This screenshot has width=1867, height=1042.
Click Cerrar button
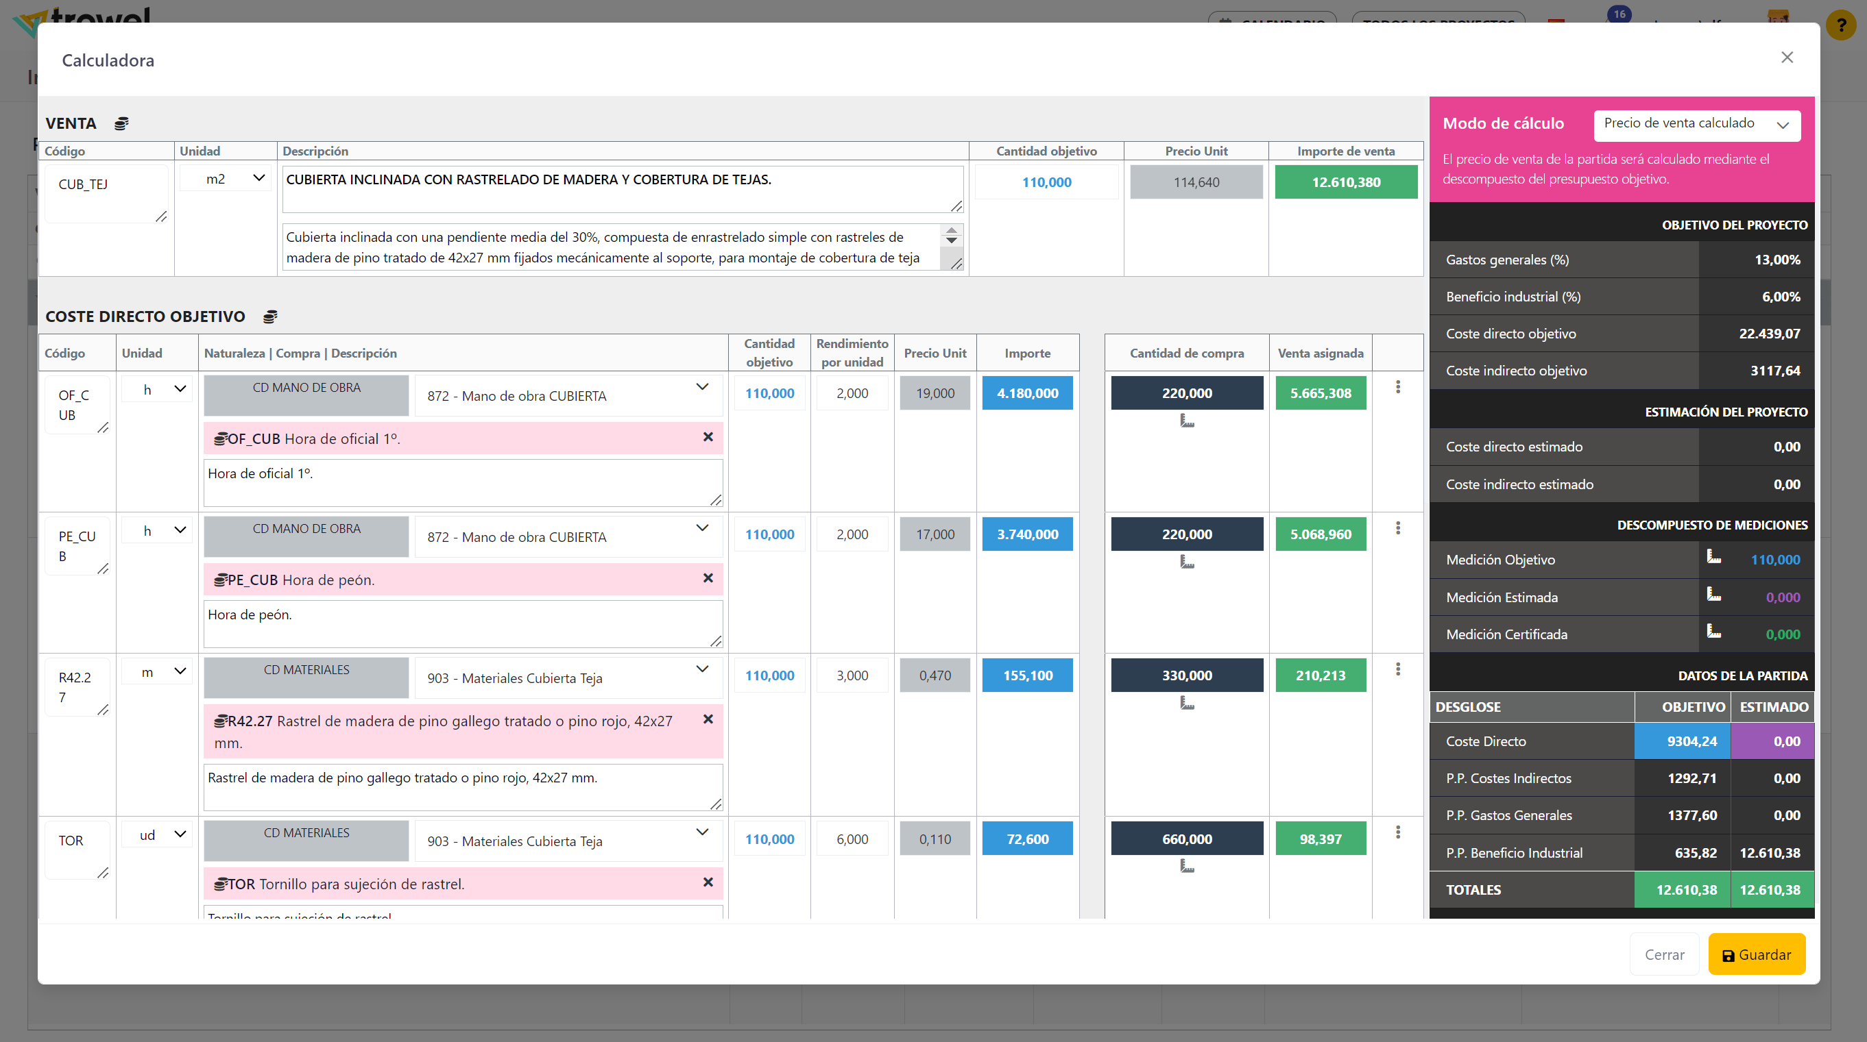[x=1664, y=955]
